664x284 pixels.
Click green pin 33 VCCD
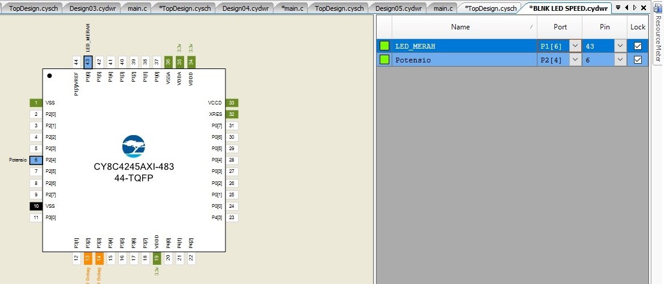tap(232, 103)
